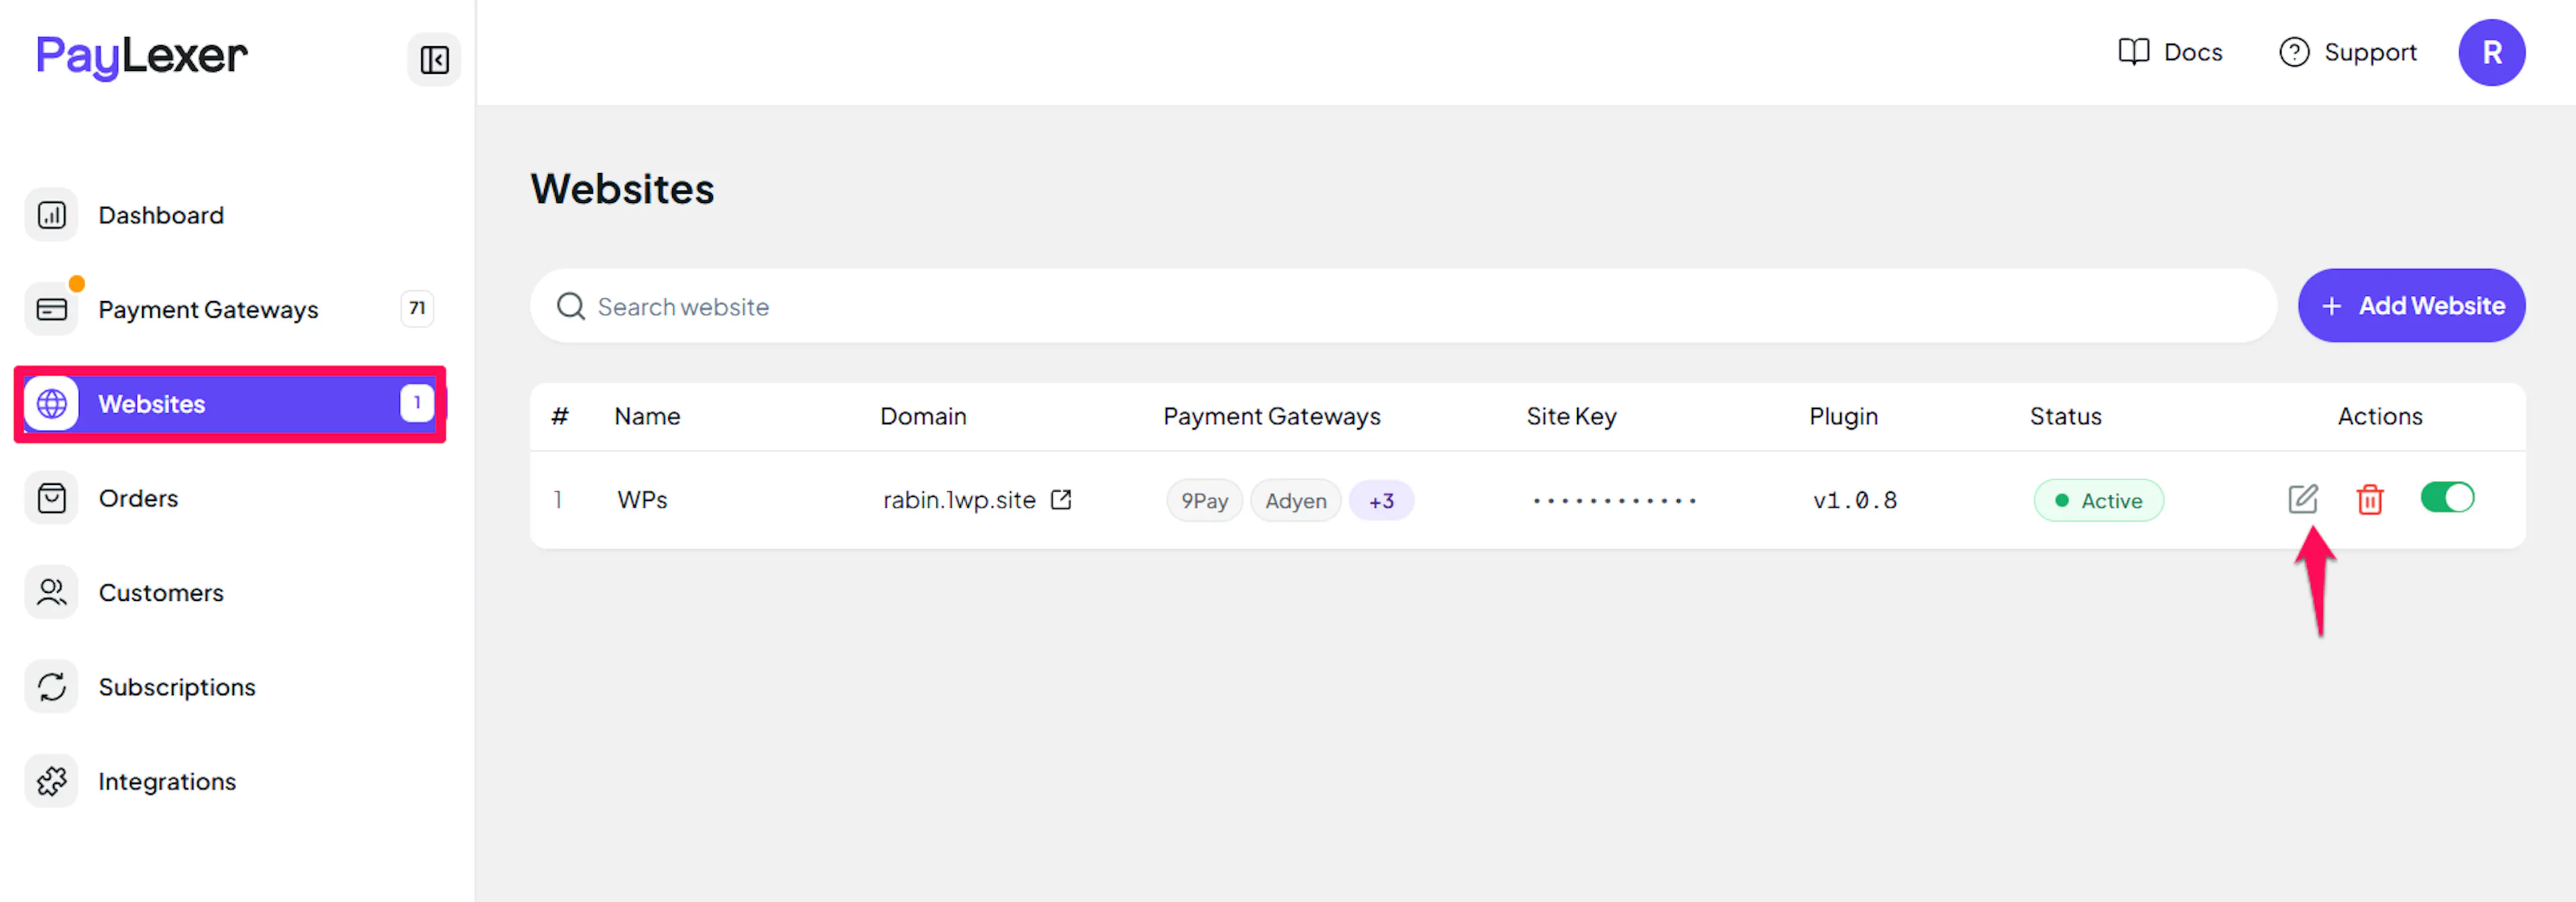This screenshot has width=2576, height=902.
Task: Click the 9Pay gateway tag
Action: [1204, 500]
